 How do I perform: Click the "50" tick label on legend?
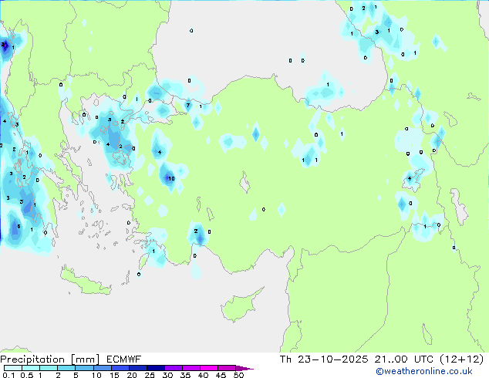pyautogui.click(x=238, y=376)
